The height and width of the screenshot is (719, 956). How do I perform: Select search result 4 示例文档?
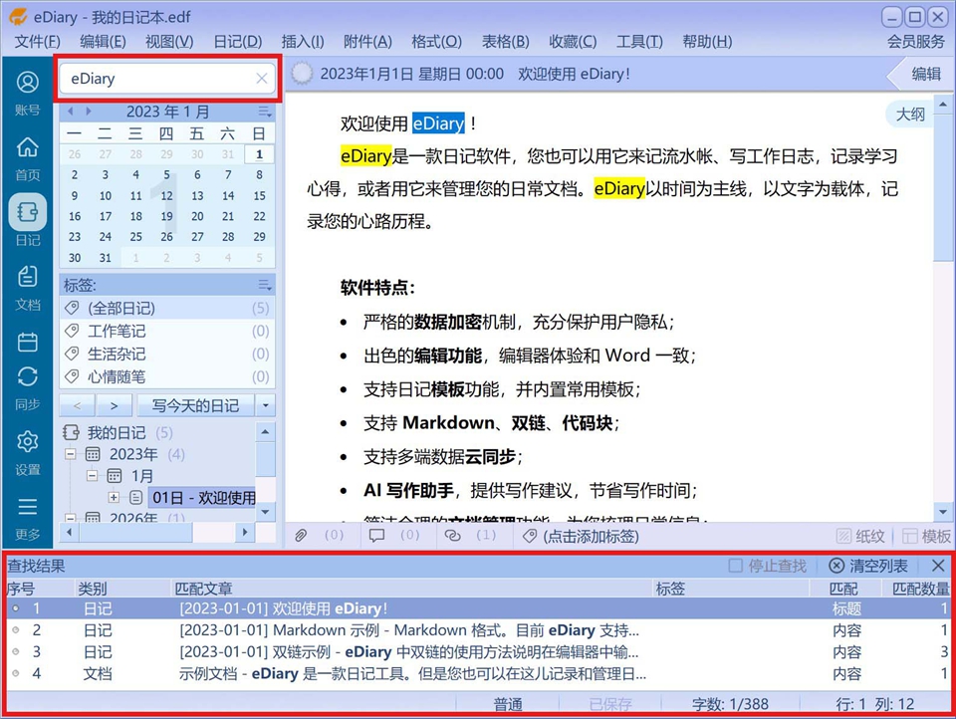click(478, 674)
